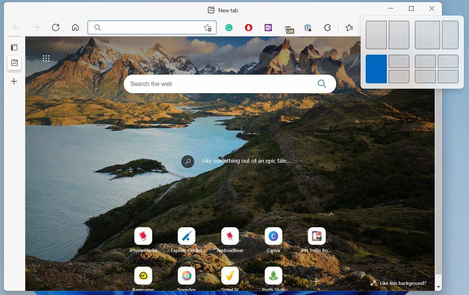Select the New tab vertical tab
The image size is (469, 295).
[14, 63]
